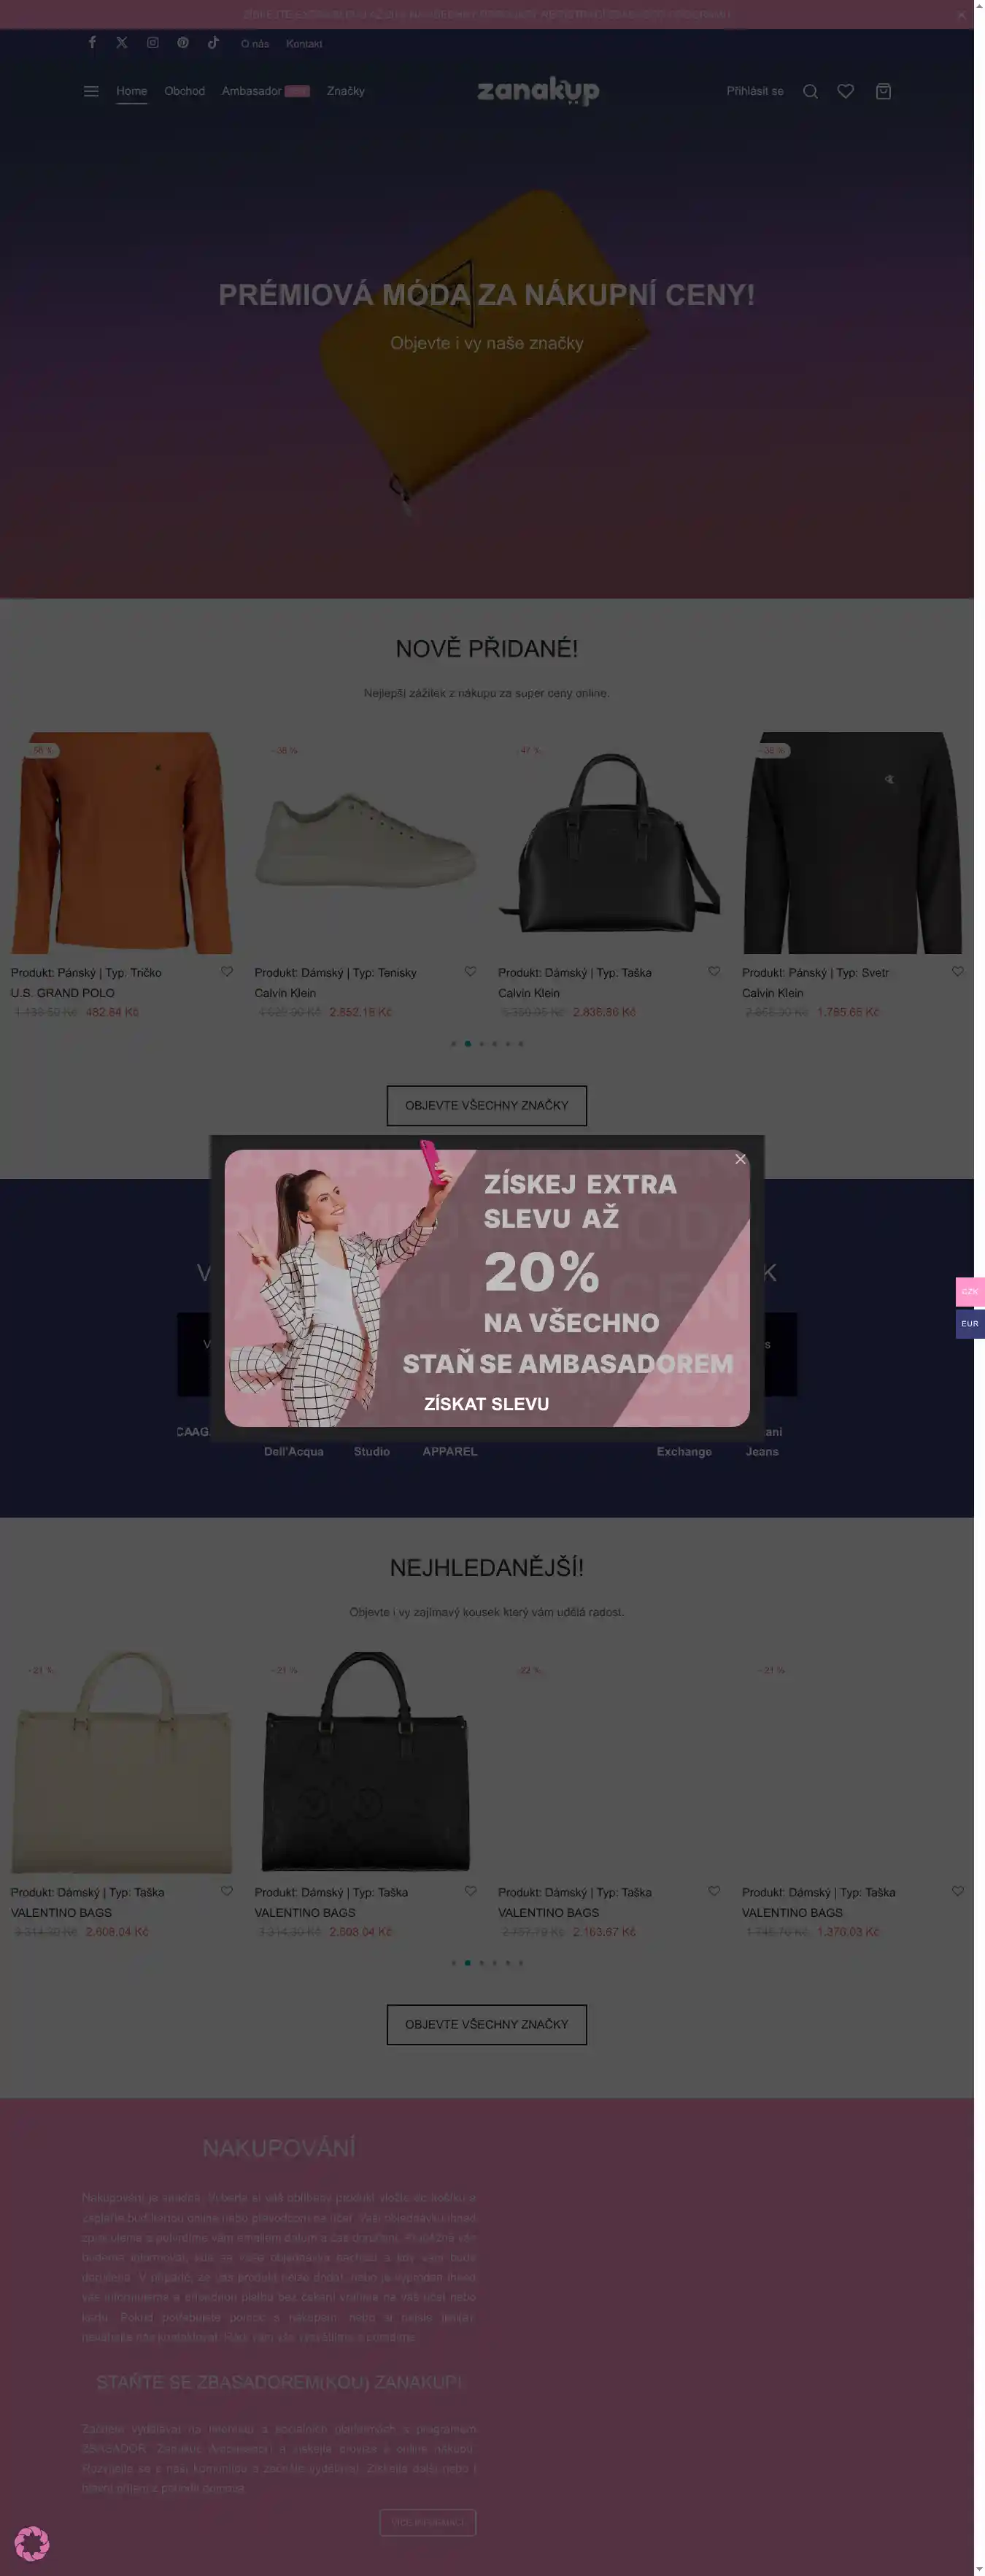
Task: Open the Instagram profile icon
Action: coord(153,43)
